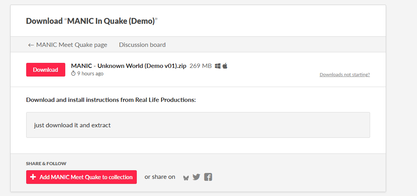Image resolution: width=417 pixels, height=196 pixels.
Task: Click the Windows platform icon
Action: (218, 66)
